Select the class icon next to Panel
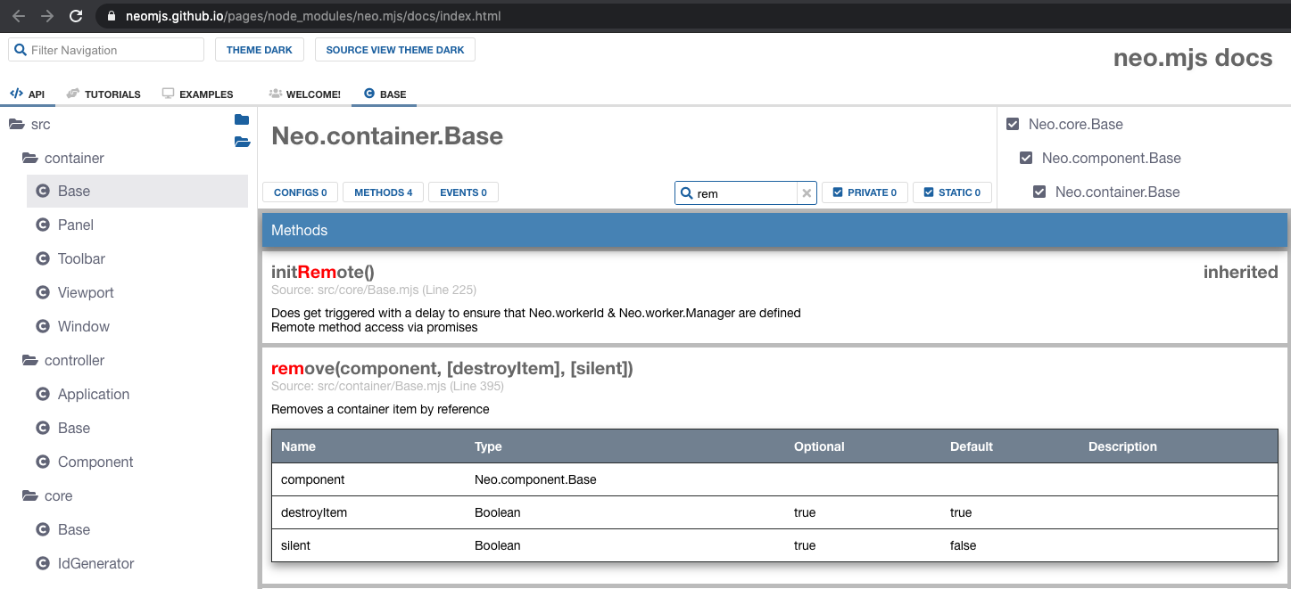This screenshot has width=1291, height=589. [41, 225]
